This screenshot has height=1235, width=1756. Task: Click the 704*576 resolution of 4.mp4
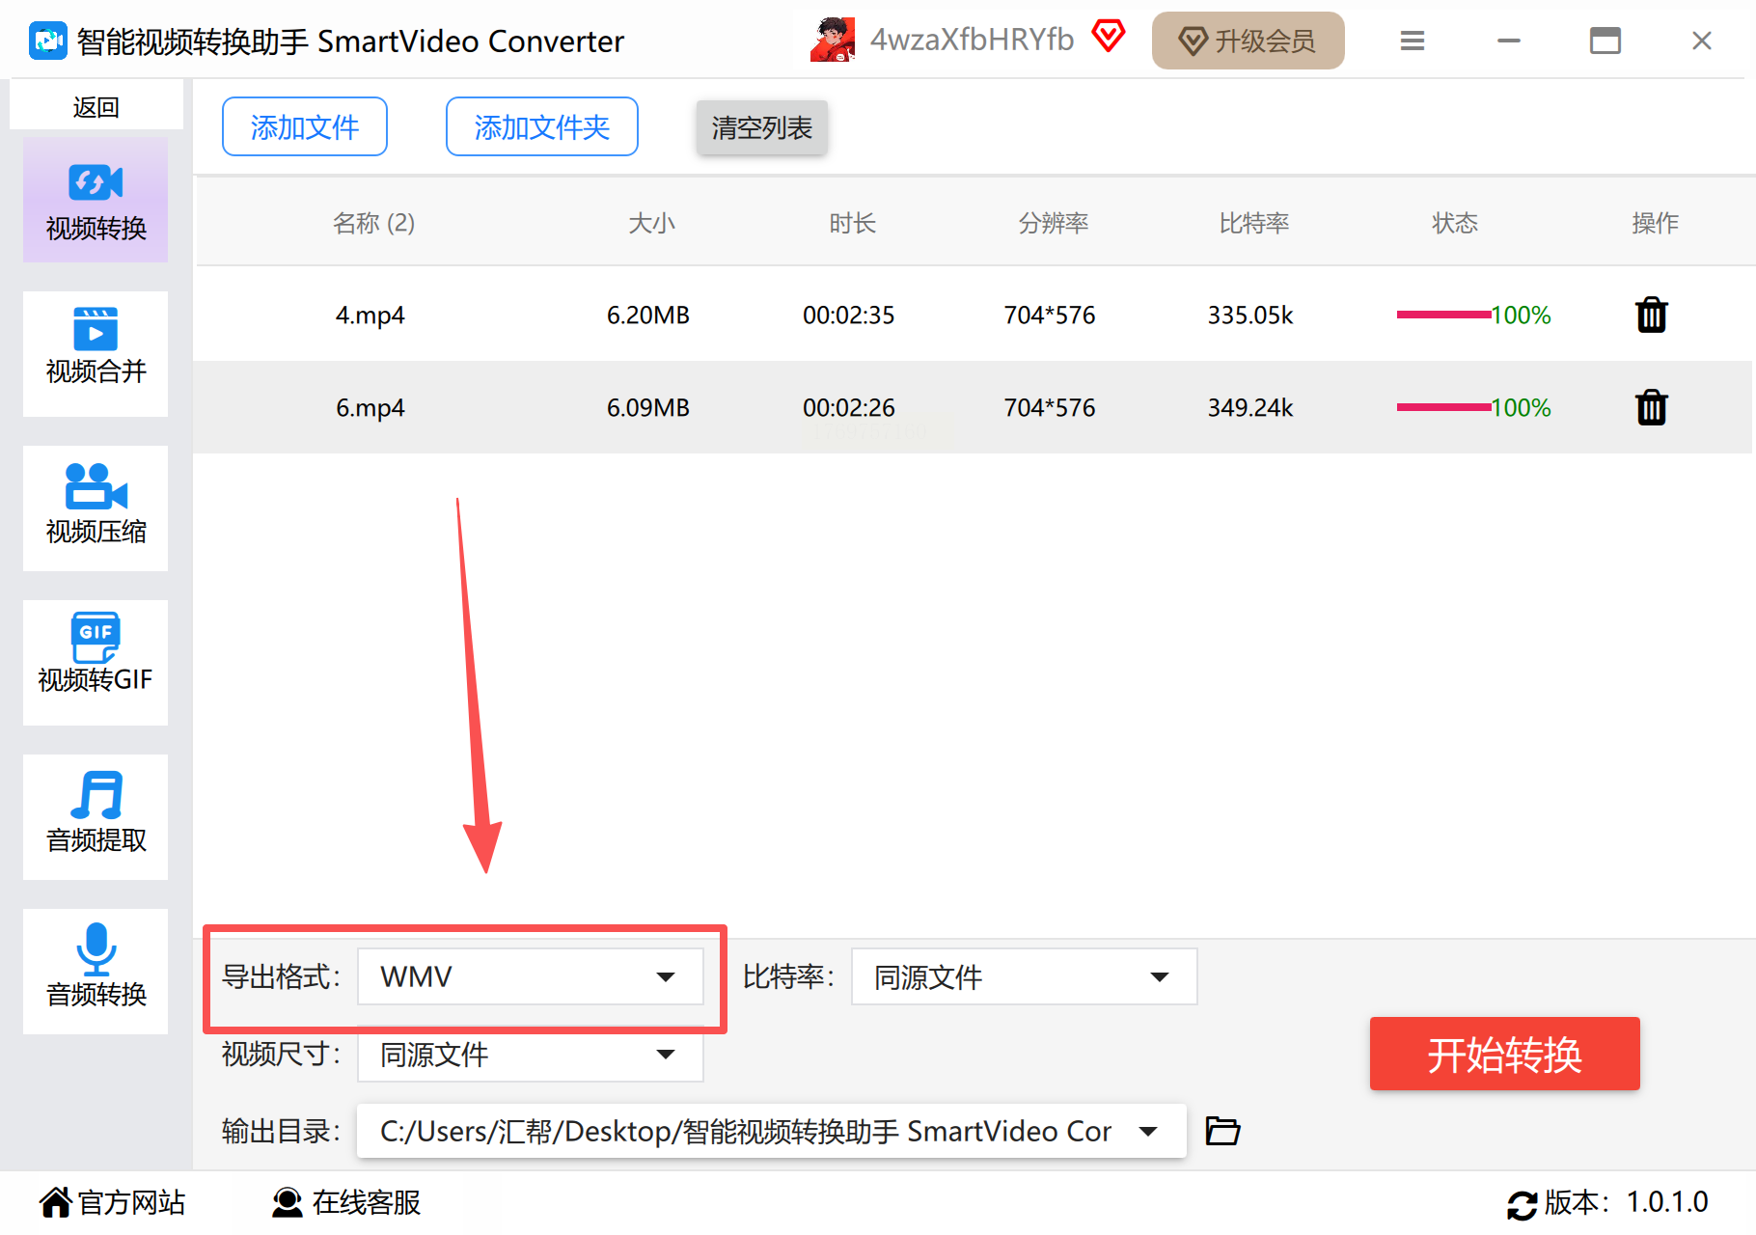pyautogui.click(x=1050, y=316)
